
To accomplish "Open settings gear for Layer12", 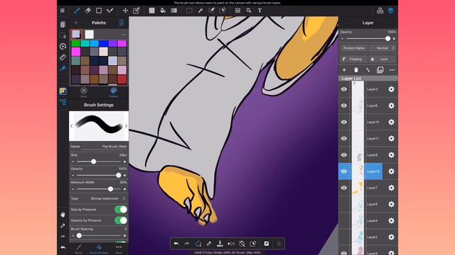I will tap(391, 171).
